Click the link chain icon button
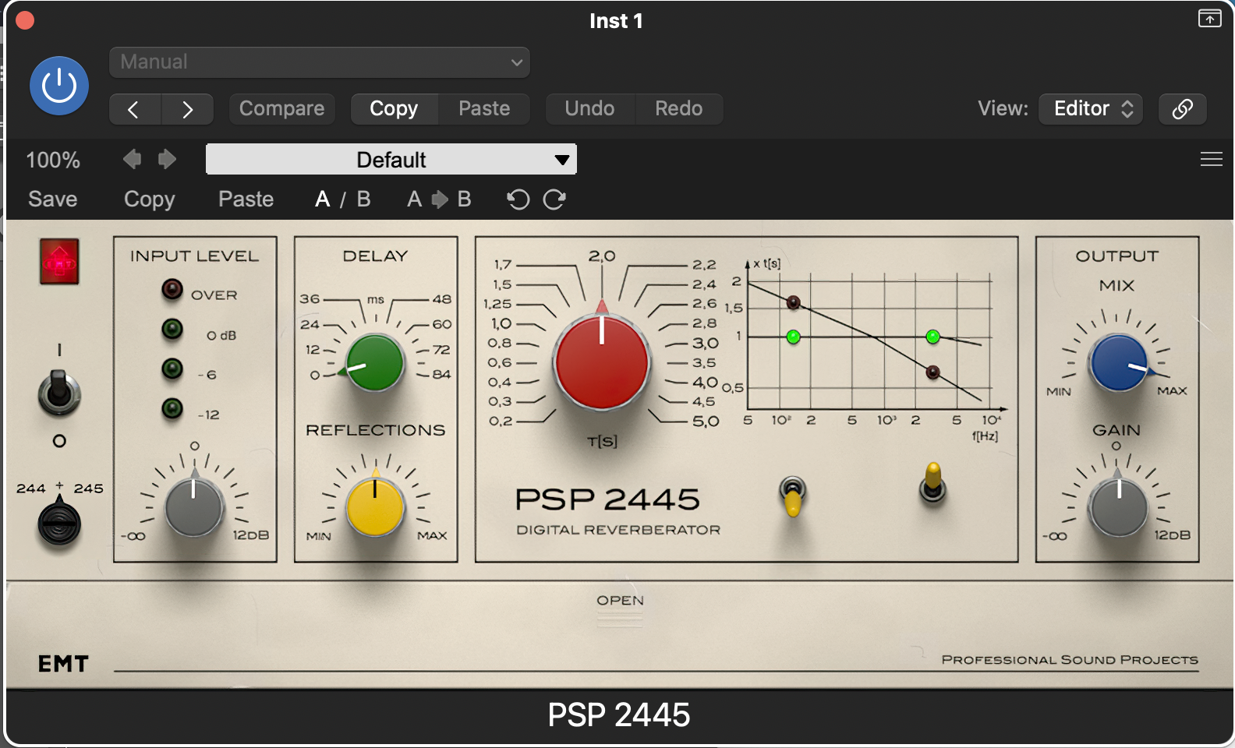 click(x=1183, y=109)
